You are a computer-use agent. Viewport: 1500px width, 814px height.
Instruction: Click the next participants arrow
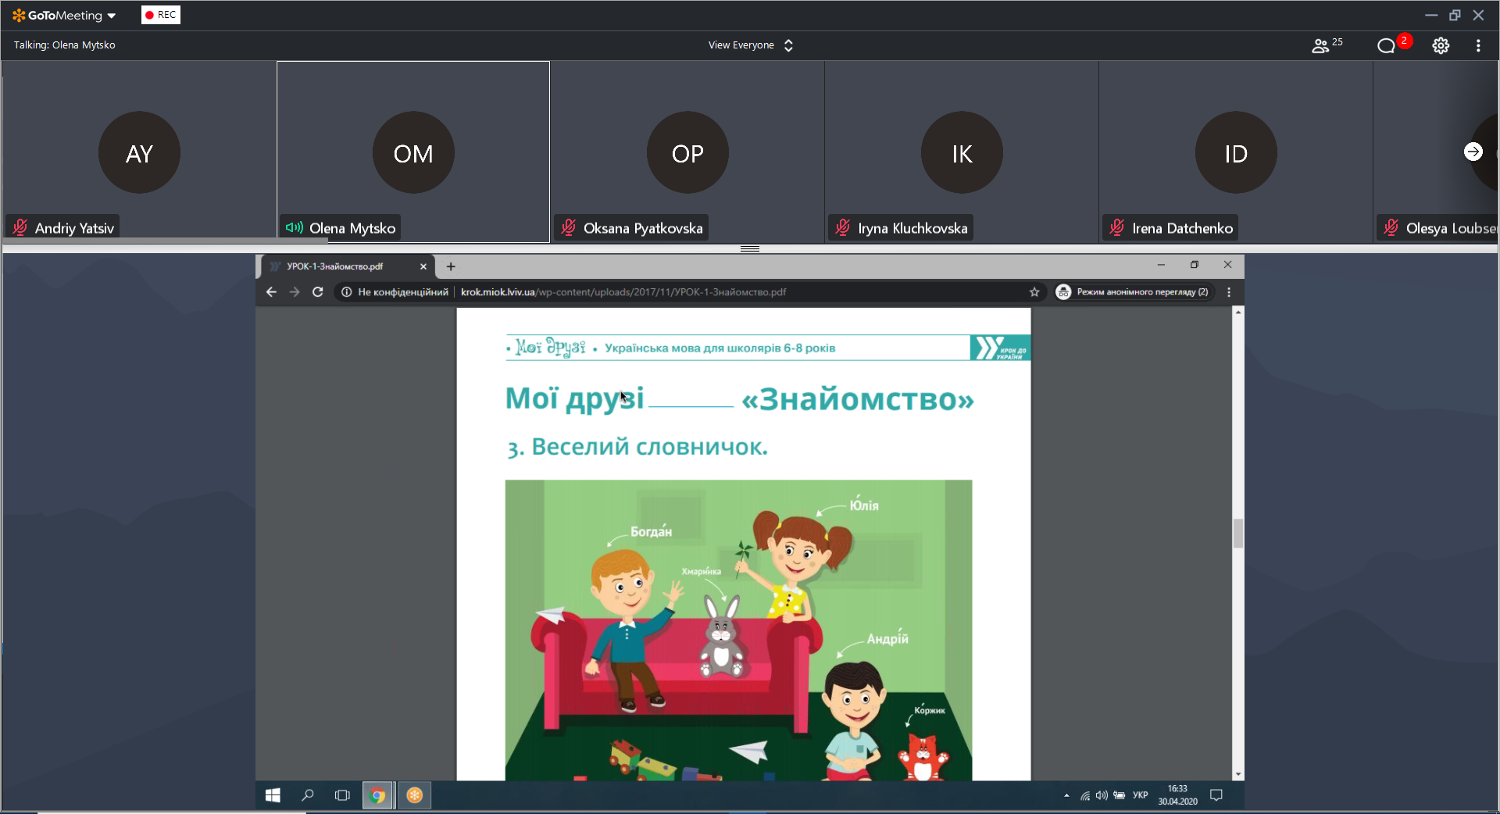coord(1473,152)
